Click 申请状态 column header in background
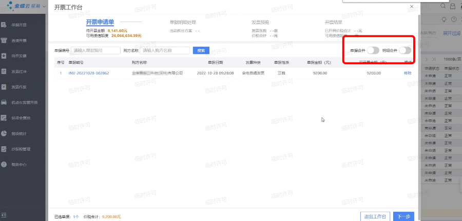Viewport: 462px width, 221px height. [432, 68]
